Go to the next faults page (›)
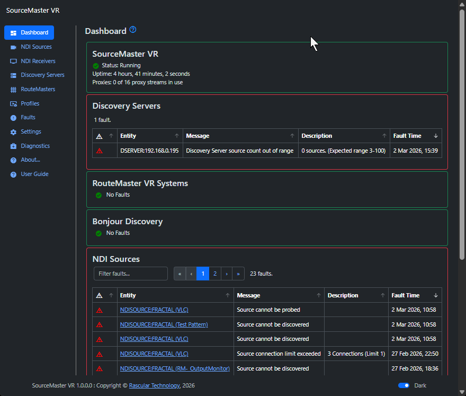The width and height of the screenshot is (466, 396). point(227,274)
